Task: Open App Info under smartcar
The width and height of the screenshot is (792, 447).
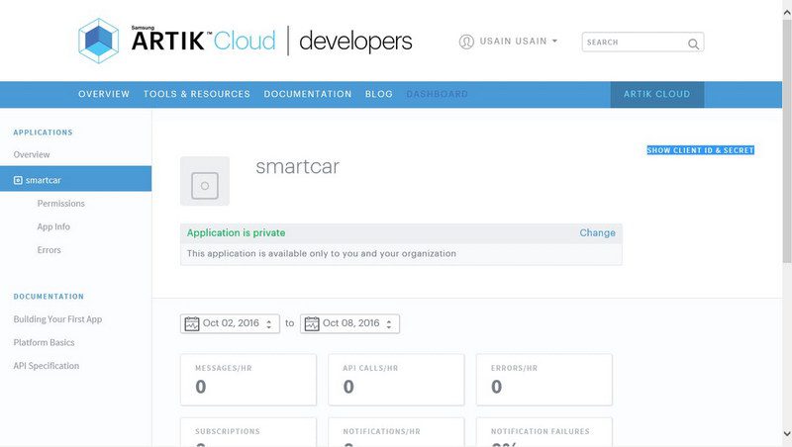Action: 53,226
